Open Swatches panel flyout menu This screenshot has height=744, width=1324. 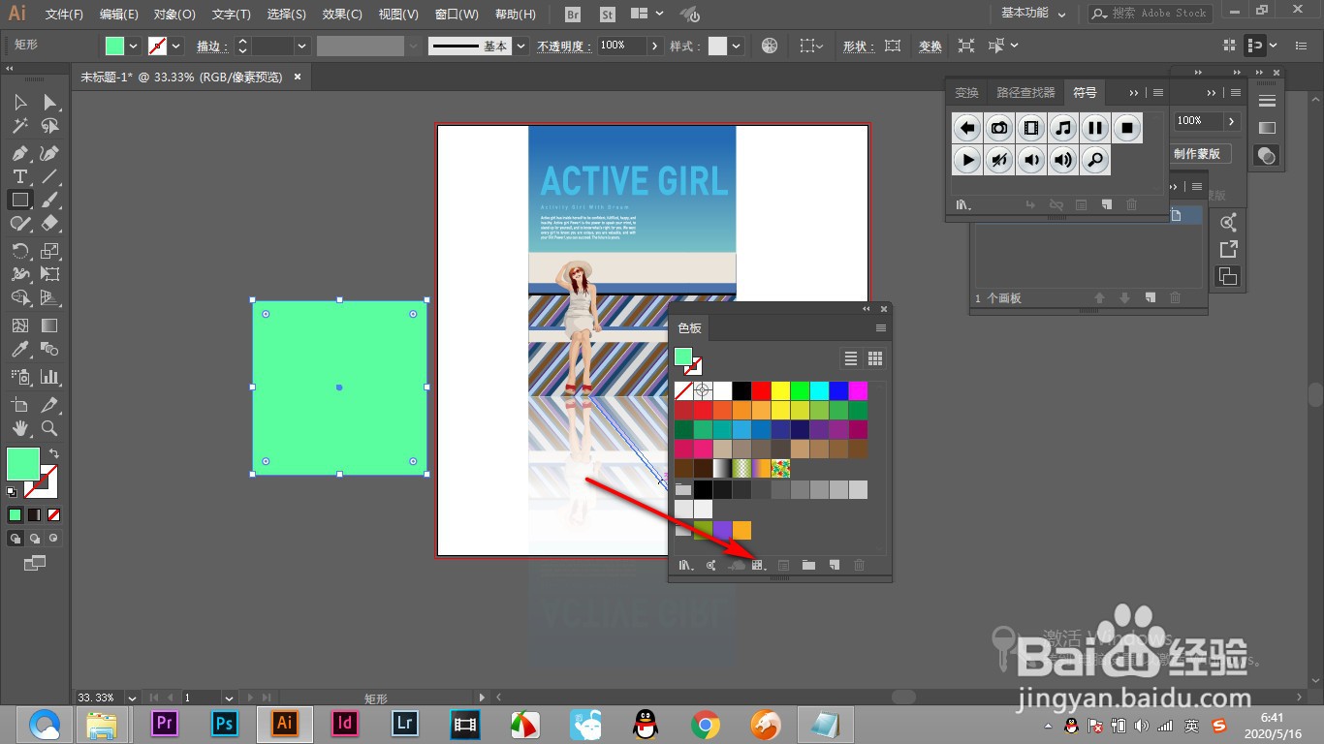coord(880,328)
